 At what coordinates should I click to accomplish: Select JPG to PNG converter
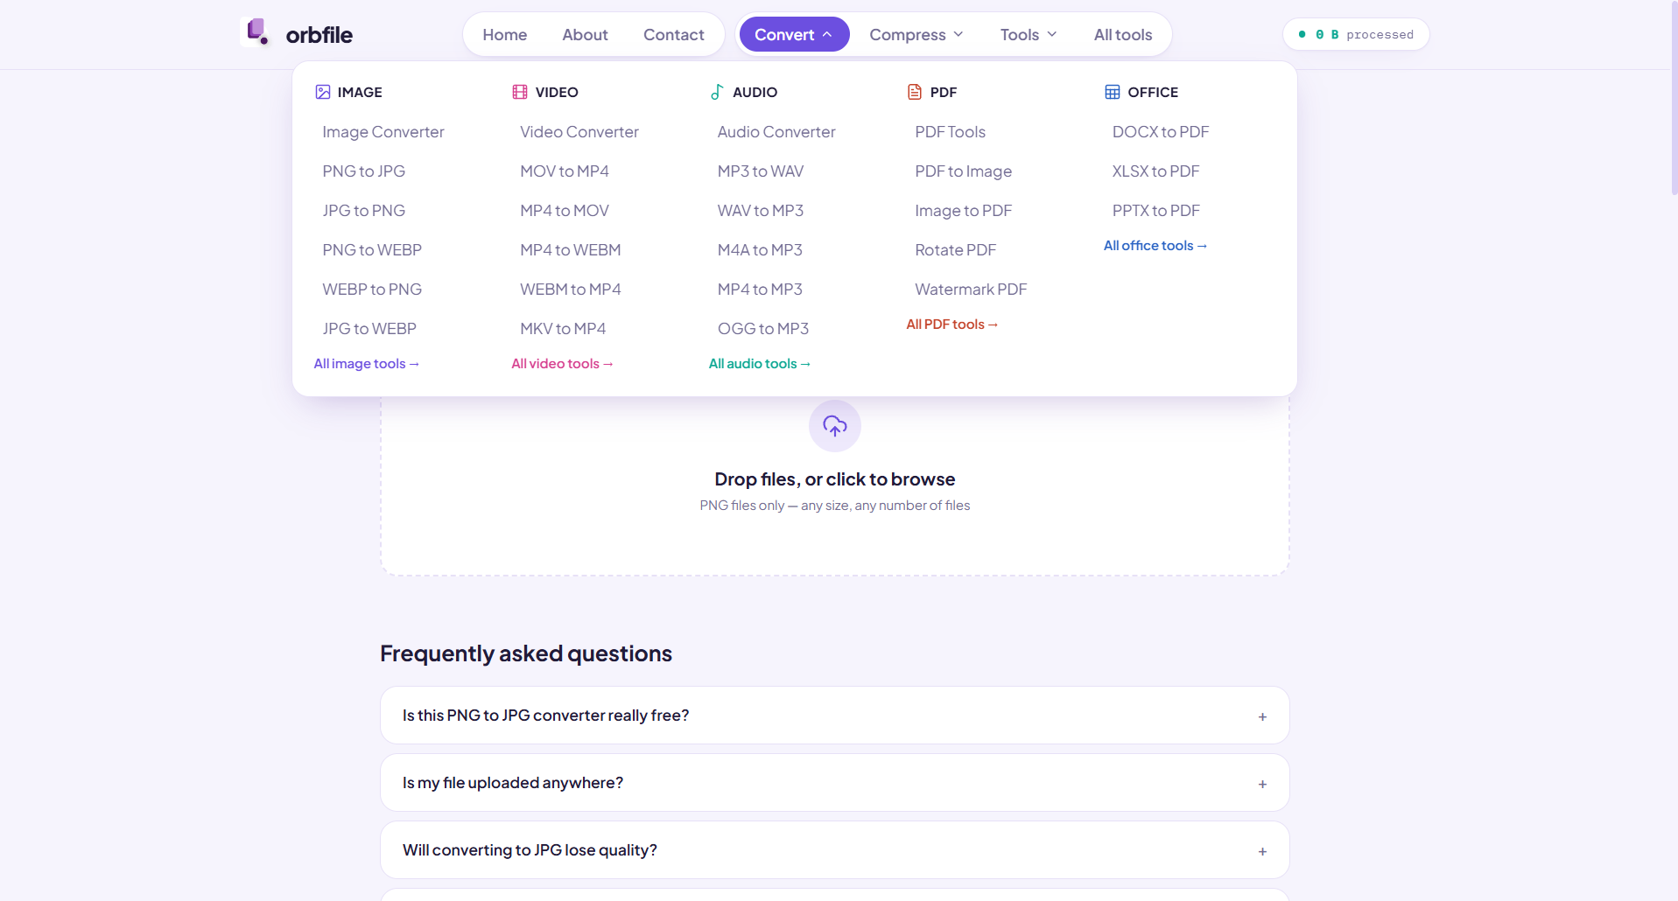click(x=364, y=211)
